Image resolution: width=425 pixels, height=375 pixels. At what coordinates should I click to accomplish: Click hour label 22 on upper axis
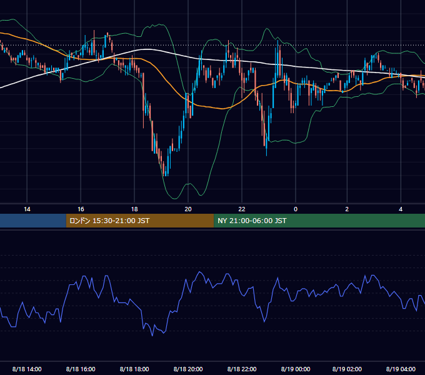click(242, 209)
